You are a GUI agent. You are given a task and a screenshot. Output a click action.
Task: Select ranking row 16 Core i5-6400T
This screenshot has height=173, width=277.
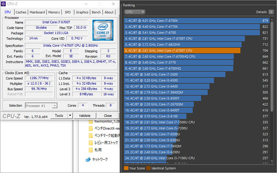point(196,110)
